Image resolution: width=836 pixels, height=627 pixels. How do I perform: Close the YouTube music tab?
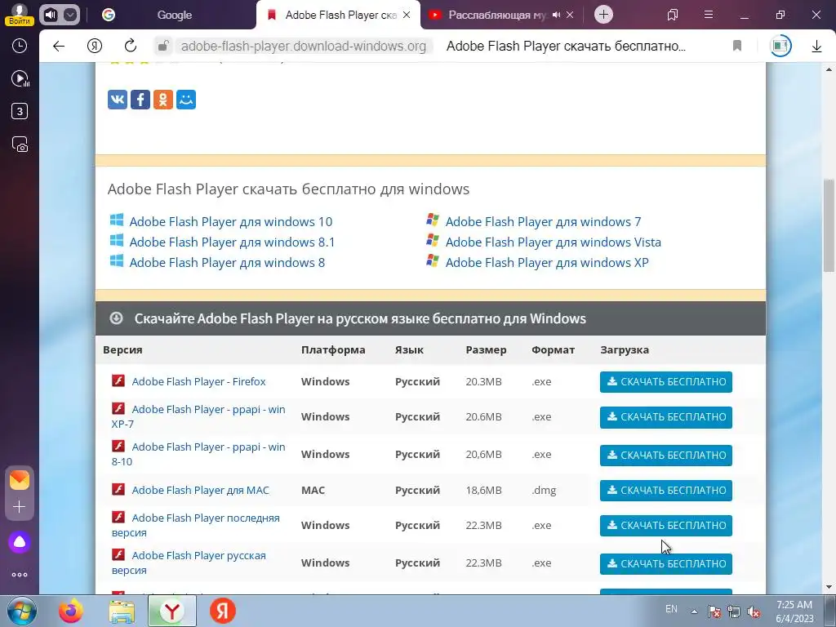coord(570,15)
